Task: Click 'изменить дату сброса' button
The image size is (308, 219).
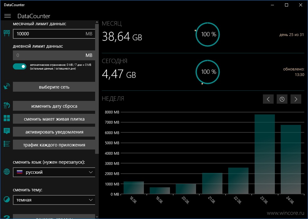Action: pos(54,106)
